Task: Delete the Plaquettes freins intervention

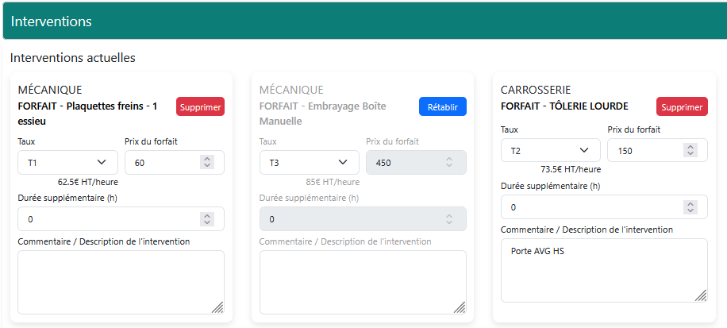Action: click(200, 107)
